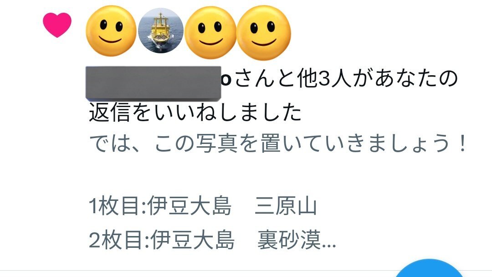Viewport: 492px width, 277px height.
Task: Click the bold letter 'o' ending the username
Action: click(227, 80)
